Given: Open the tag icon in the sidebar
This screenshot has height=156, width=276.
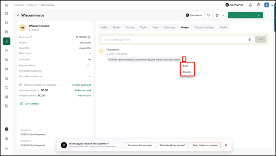Looking at the screenshot, I should [x=7, y=106].
